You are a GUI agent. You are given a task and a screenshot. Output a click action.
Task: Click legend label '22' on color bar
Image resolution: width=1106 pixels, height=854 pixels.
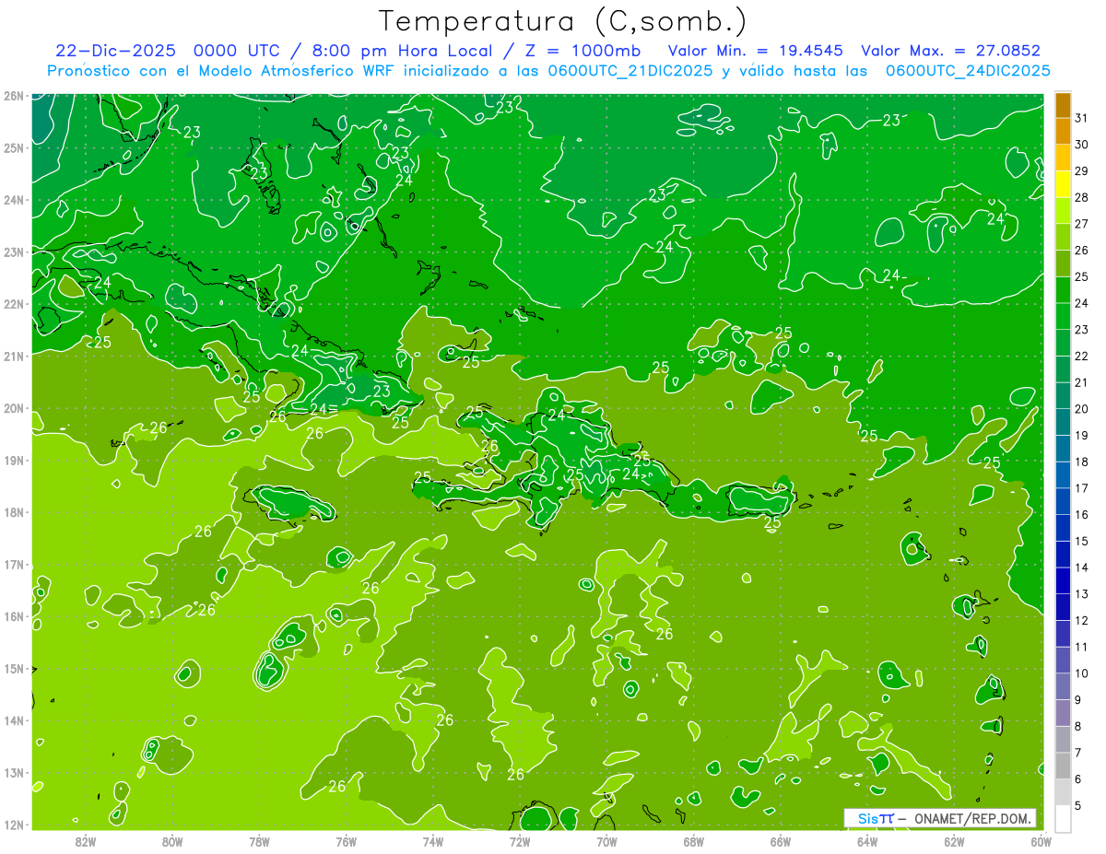(1082, 356)
